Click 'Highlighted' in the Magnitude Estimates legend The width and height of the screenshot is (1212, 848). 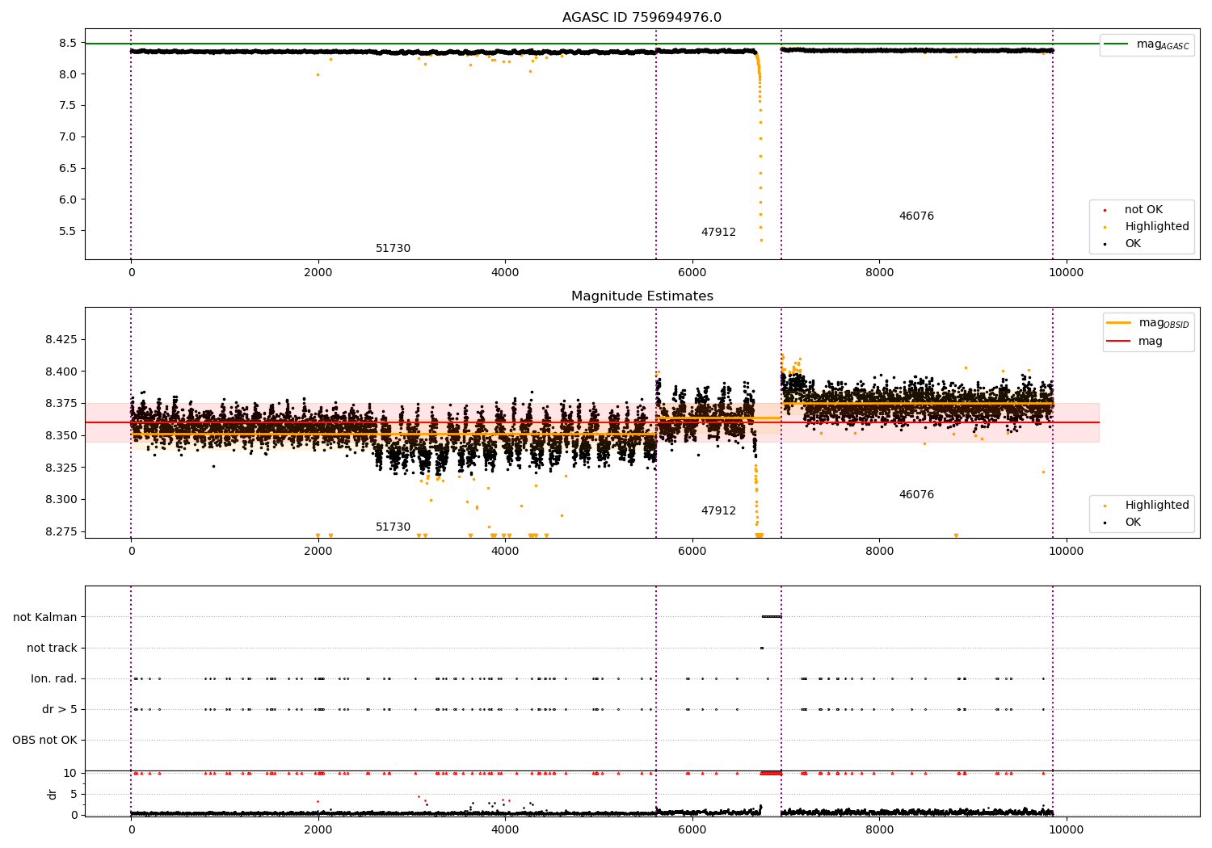(1156, 506)
